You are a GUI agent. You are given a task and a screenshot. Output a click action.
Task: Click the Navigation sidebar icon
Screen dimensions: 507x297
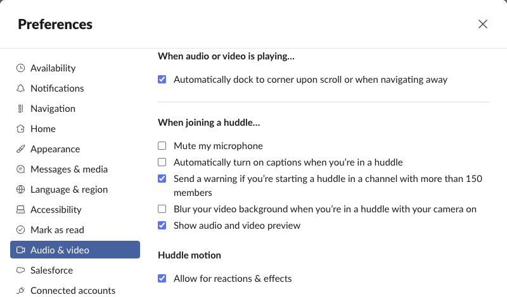coord(20,109)
